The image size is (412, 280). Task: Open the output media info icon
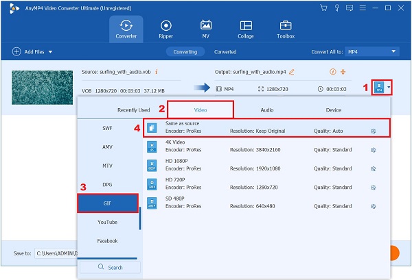332,72
